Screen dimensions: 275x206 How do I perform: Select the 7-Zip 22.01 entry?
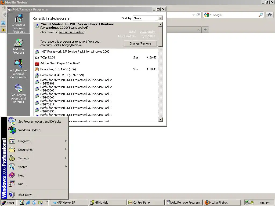pyautogui.click(x=96, y=57)
